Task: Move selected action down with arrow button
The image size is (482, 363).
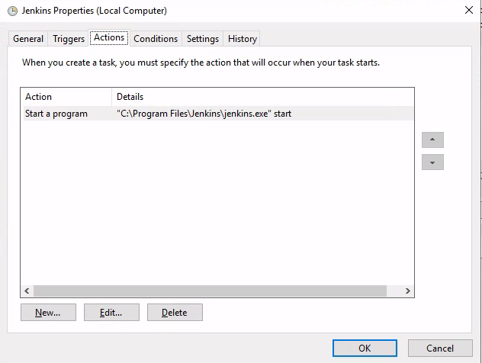Action: click(432, 162)
